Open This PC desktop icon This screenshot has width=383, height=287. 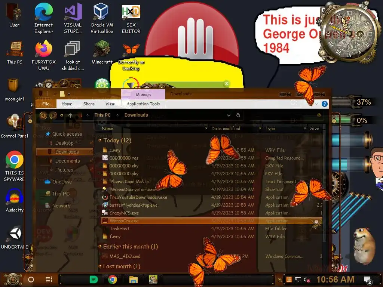click(x=15, y=53)
